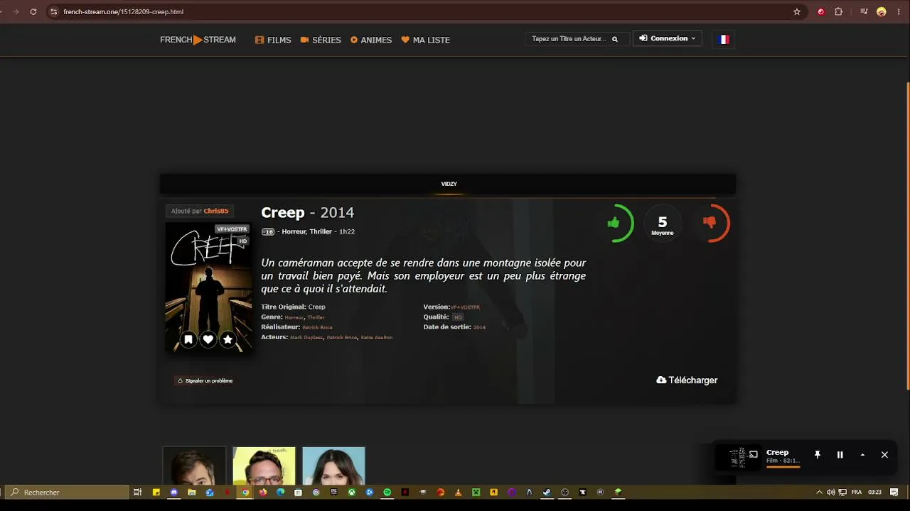The width and height of the screenshot is (910, 511).
Task: Reload the page
Action: pyautogui.click(x=33, y=12)
